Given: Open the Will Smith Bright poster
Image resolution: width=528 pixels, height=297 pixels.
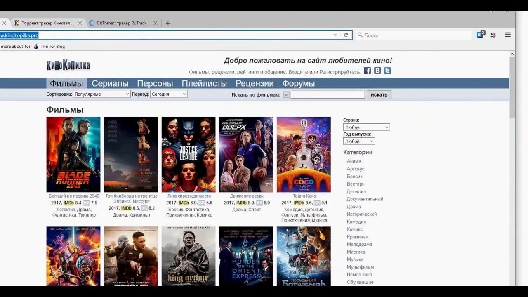Looking at the screenshot, I should click(131, 256).
